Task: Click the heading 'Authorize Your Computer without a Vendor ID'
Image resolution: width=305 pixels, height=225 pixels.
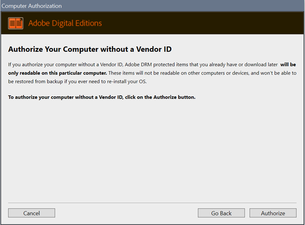Action: pyautogui.click(x=90, y=49)
